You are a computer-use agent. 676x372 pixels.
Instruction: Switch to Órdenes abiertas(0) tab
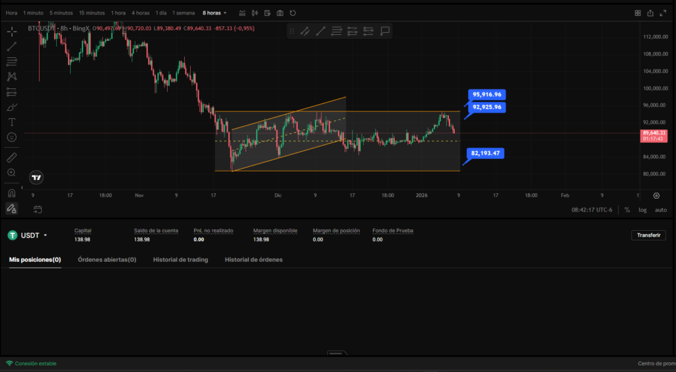107,260
